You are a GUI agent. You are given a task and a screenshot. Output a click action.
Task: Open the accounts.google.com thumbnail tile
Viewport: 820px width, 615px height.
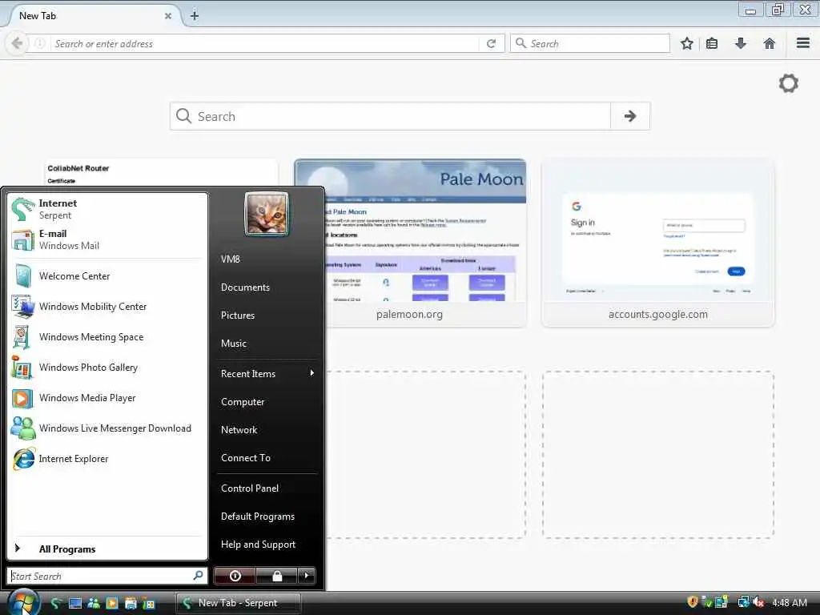pos(658,243)
